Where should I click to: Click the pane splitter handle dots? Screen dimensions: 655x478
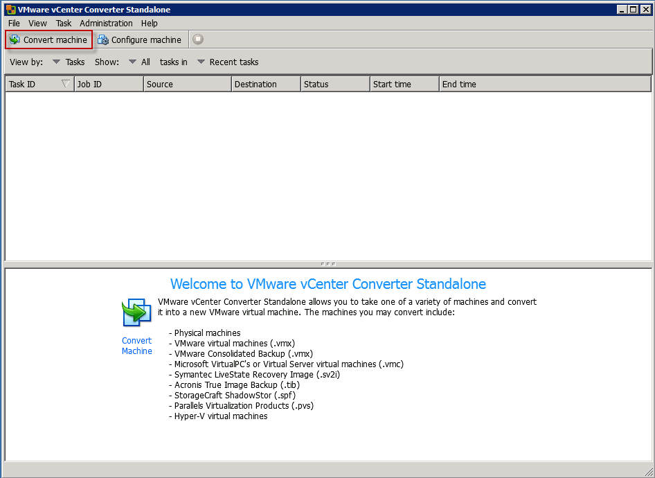(328, 264)
